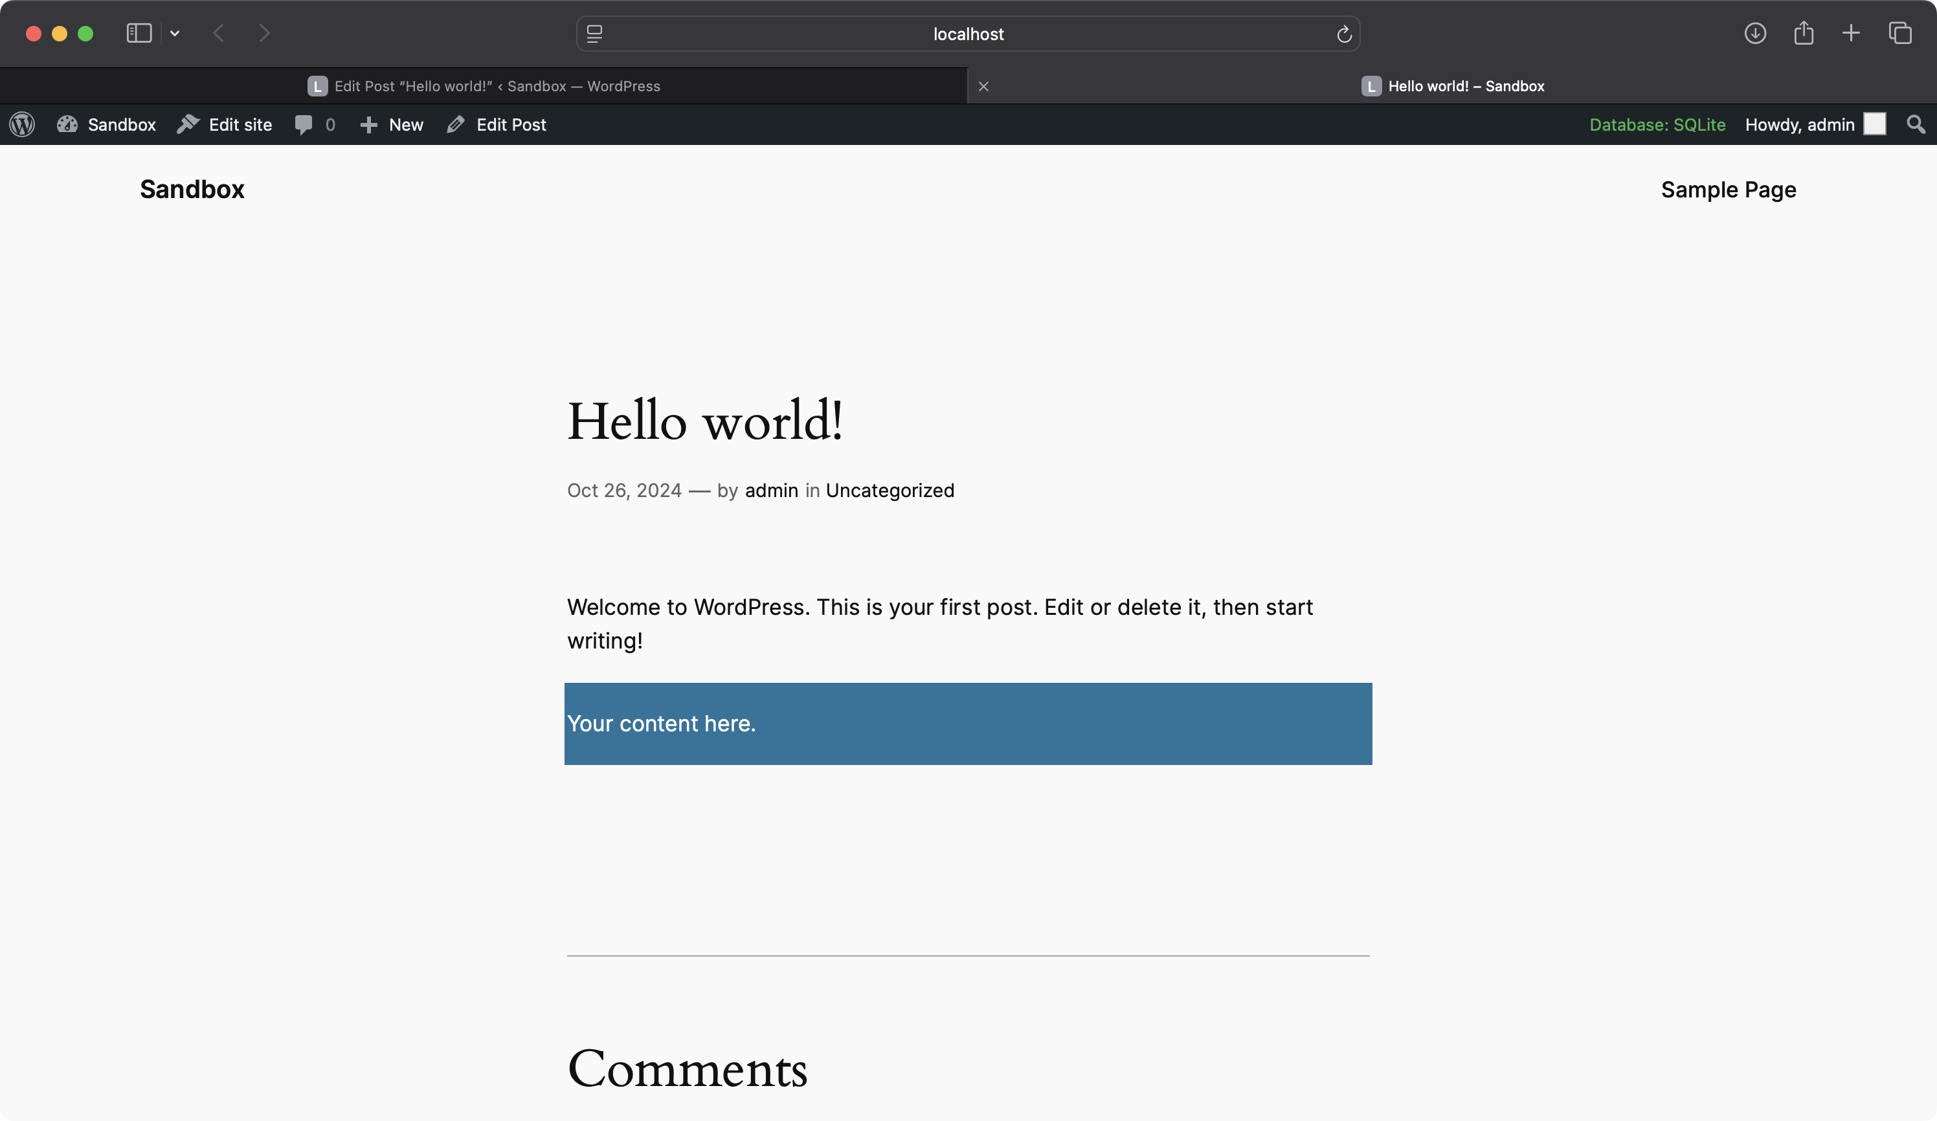Show Safari downloads
Screen dimensions: 1937x1121
tap(1755, 33)
